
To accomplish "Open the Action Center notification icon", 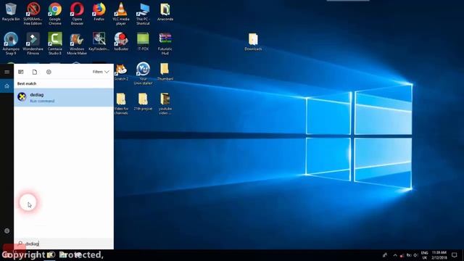I will coord(455,255).
